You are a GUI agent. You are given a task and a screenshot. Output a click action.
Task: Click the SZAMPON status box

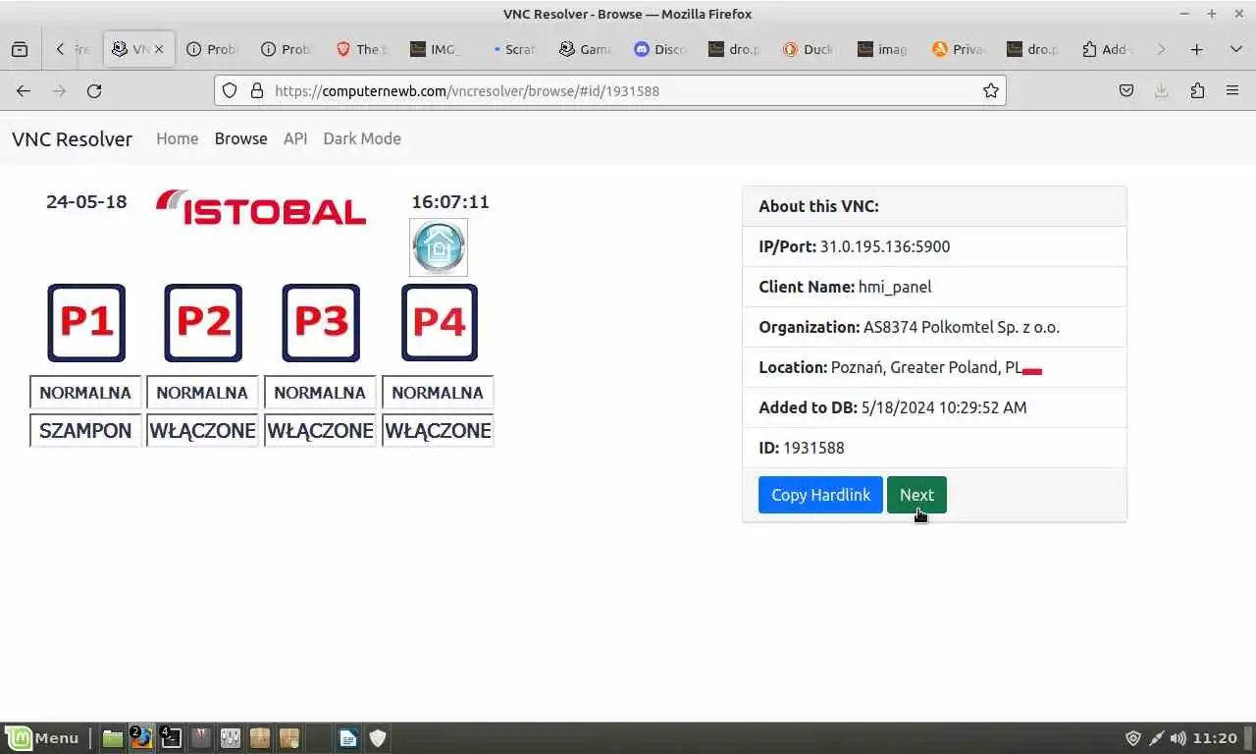tap(85, 430)
